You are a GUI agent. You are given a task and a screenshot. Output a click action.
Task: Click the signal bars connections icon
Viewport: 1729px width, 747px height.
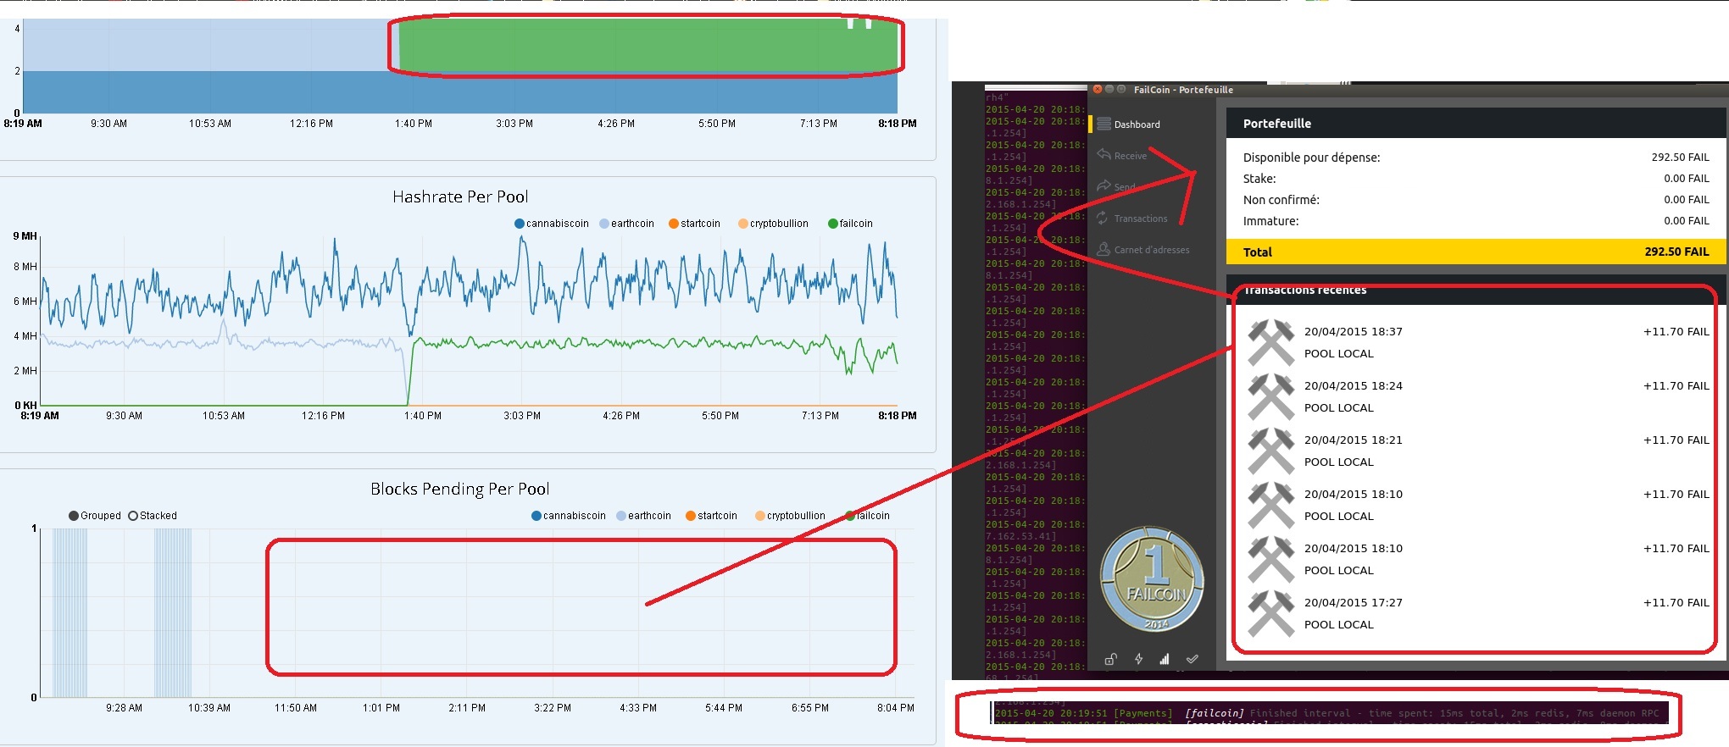1165,659
